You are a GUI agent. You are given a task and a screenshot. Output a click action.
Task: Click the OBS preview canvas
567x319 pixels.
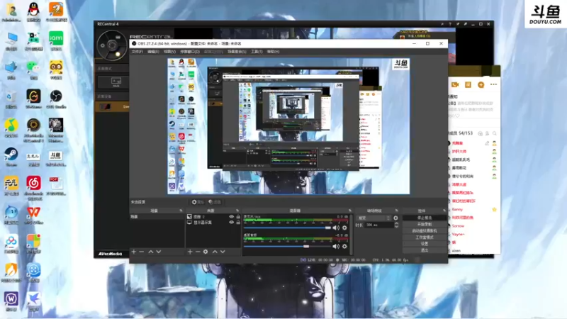pos(288,126)
